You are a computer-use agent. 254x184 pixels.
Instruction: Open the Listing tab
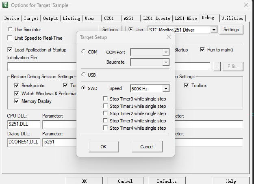tap(71, 18)
